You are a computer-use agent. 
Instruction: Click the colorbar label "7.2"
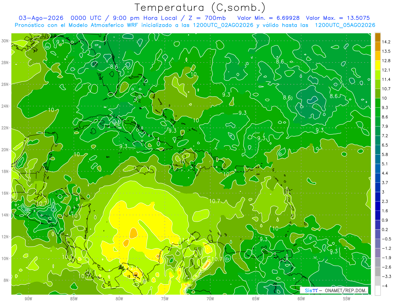pos(385,136)
